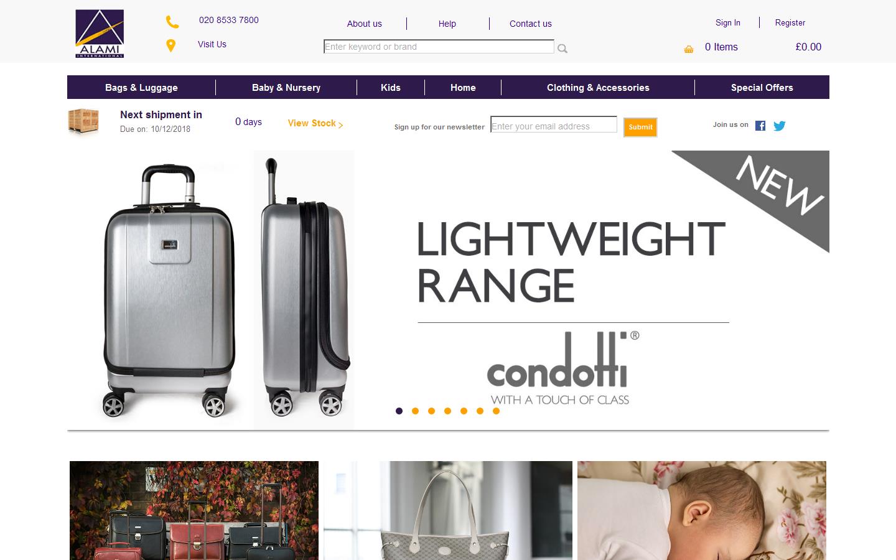The width and height of the screenshot is (896, 560).
Task: Open the Clothing & Accessories menu
Action: [598, 88]
